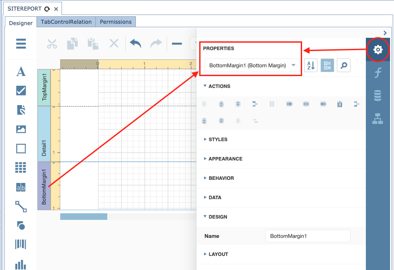
Task: Toggle categorized properties view
Action: [x=327, y=66]
